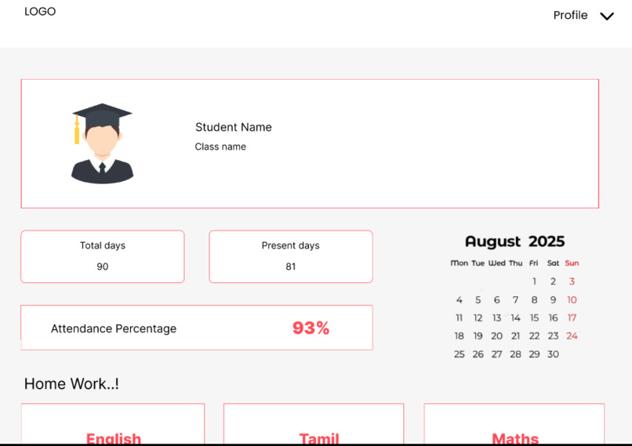Select the Student Name text
Screen dimensions: 632x446
234,127
